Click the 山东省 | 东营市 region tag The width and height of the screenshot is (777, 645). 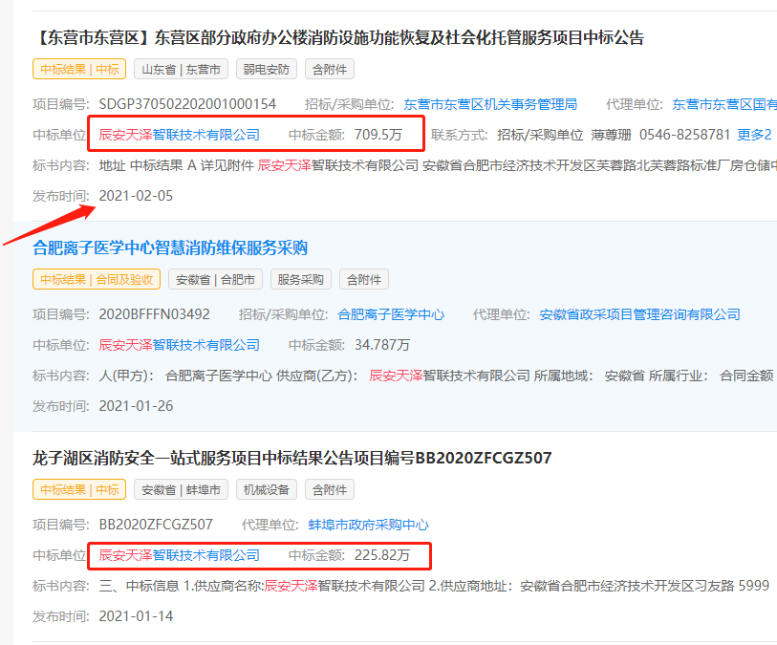tap(181, 70)
